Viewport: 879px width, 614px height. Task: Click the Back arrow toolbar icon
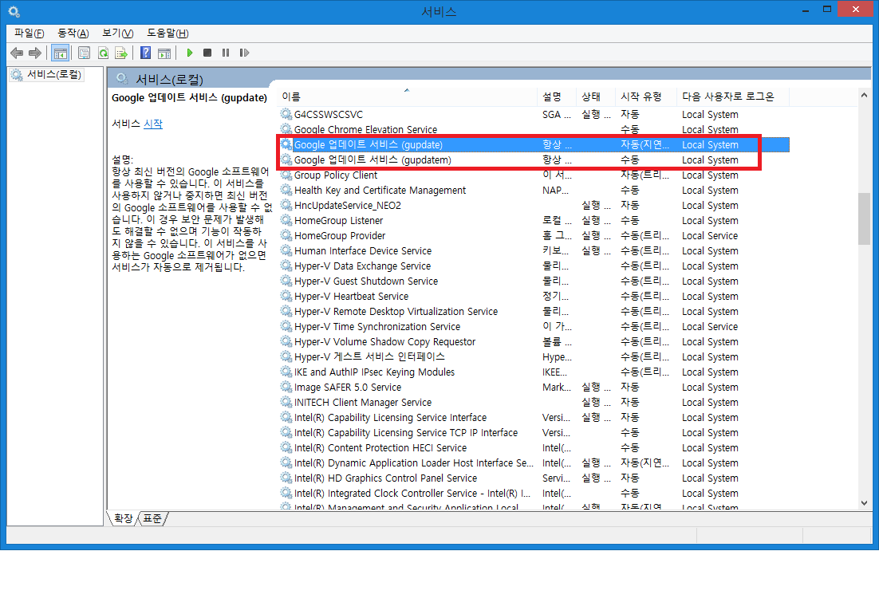point(17,53)
